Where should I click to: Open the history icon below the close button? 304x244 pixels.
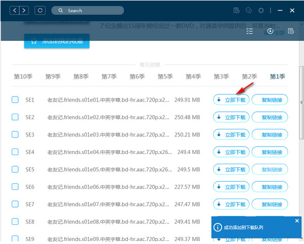click(x=291, y=31)
